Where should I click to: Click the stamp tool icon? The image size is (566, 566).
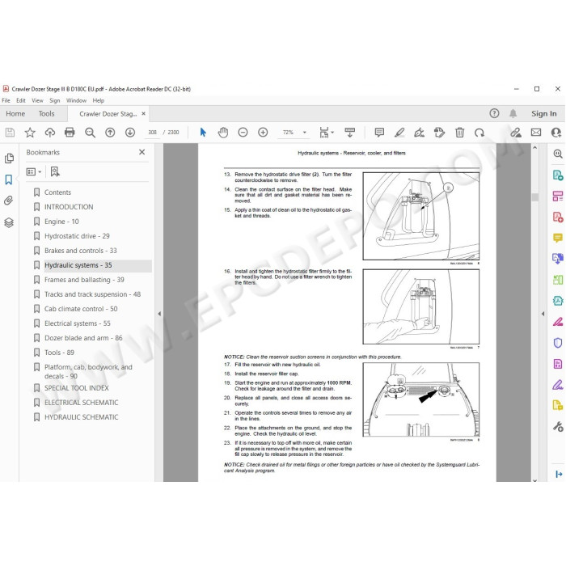click(439, 133)
